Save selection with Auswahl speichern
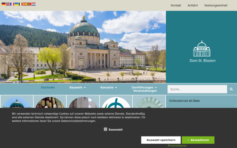237x148 pixels. [x=161, y=140]
